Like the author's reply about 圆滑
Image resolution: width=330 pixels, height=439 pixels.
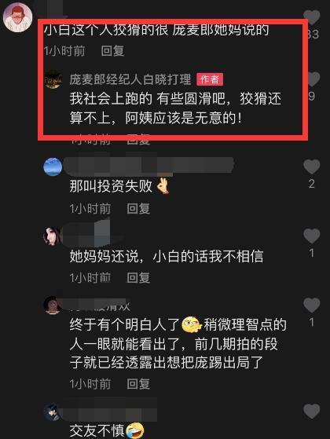click(x=313, y=79)
